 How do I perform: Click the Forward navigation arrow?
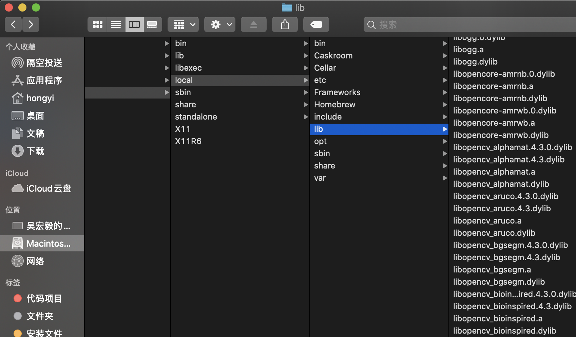click(x=31, y=24)
